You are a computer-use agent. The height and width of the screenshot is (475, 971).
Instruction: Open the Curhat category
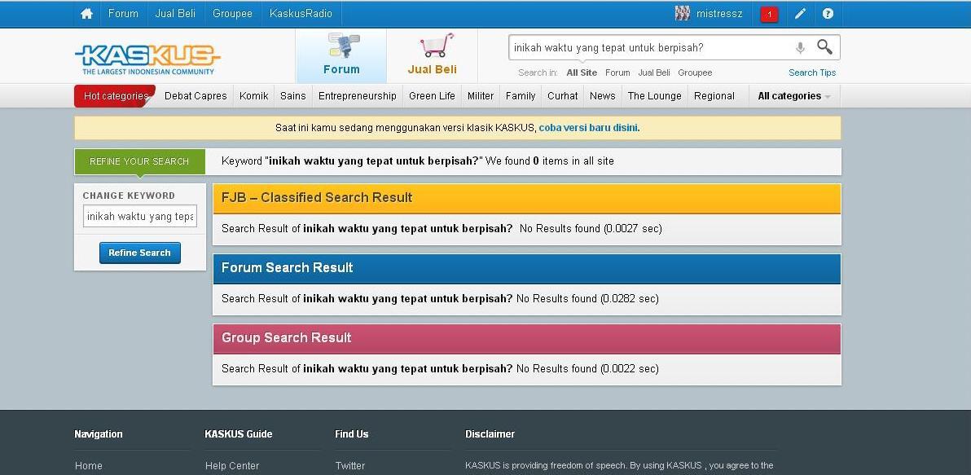[562, 96]
